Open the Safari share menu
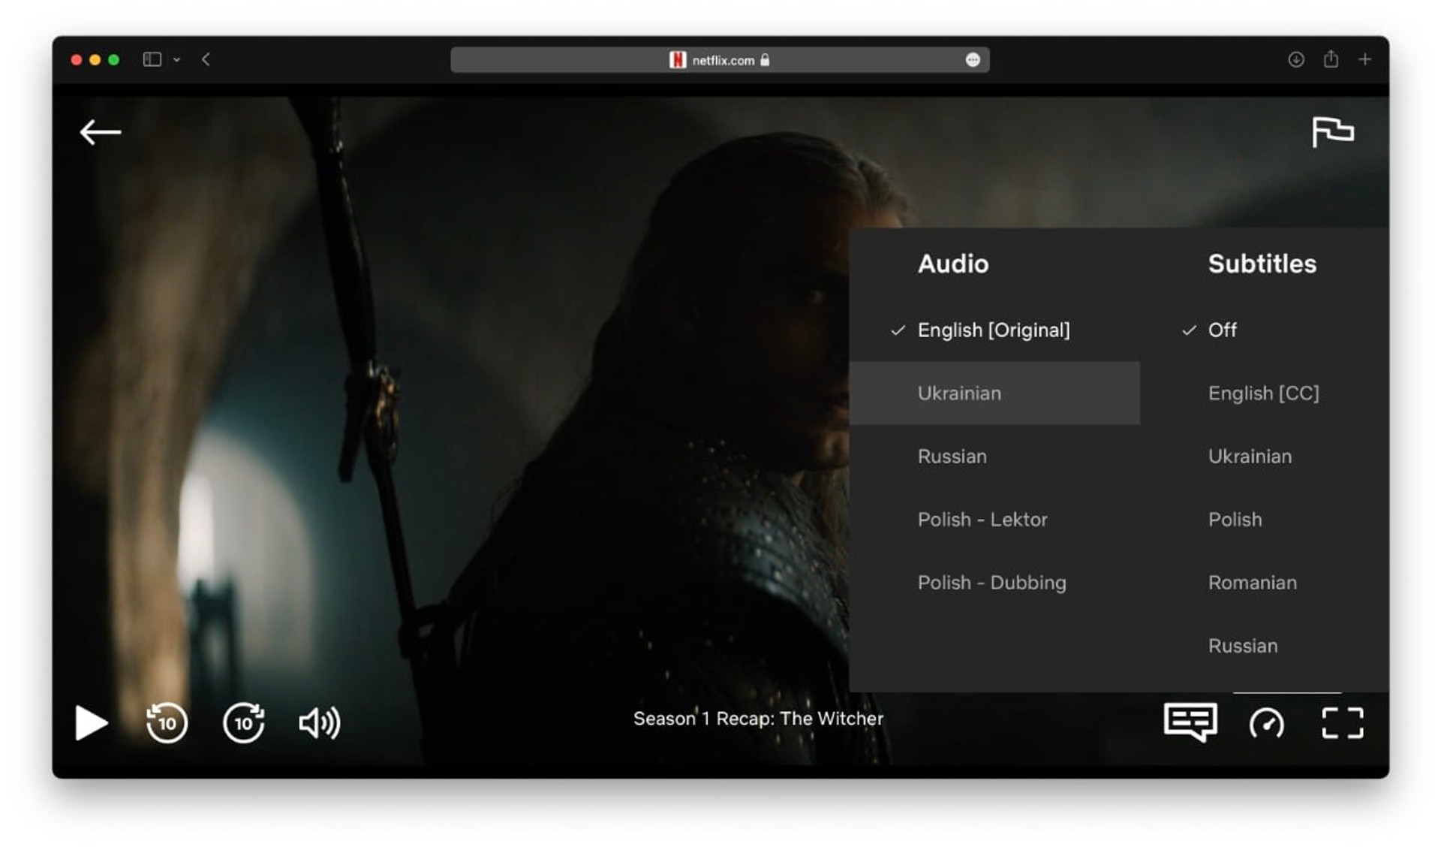This screenshot has width=1441, height=847. pyautogui.click(x=1331, y=59)
